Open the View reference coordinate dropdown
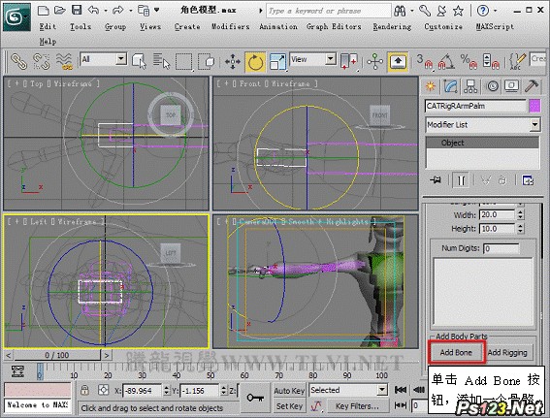This screenshot has height=418, width=550. (313, 59)
